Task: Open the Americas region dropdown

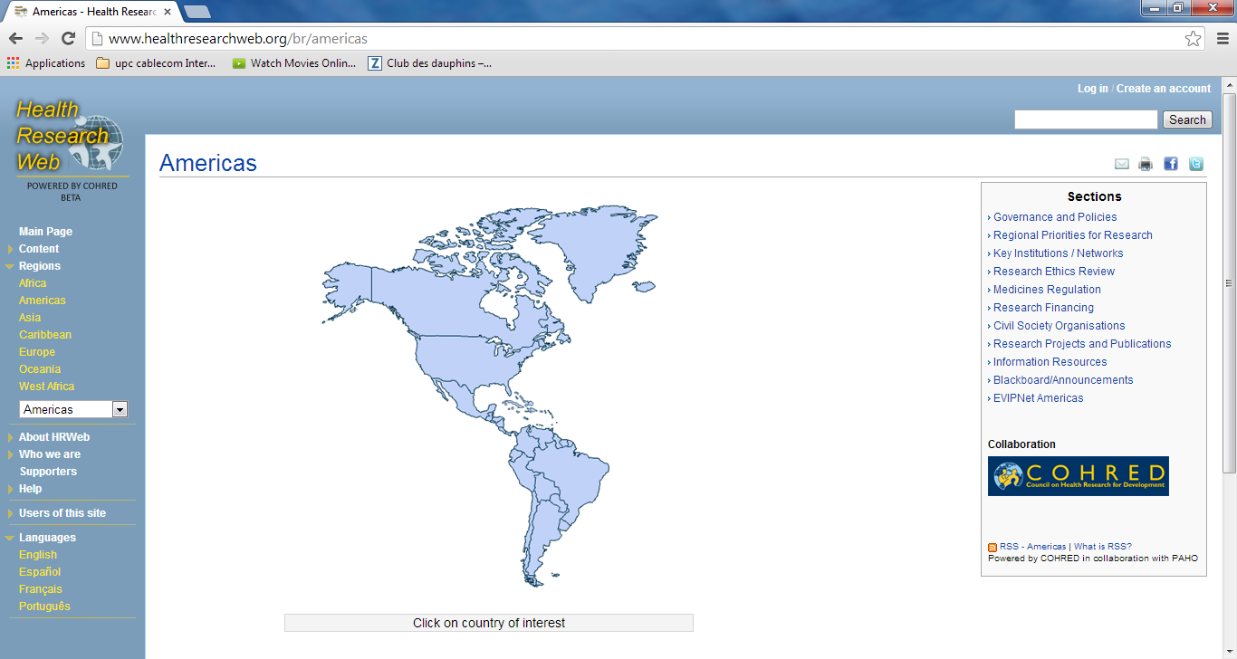Action: (73, 410)
